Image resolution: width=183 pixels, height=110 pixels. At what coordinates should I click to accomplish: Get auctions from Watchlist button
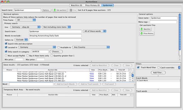coord(146,29)
